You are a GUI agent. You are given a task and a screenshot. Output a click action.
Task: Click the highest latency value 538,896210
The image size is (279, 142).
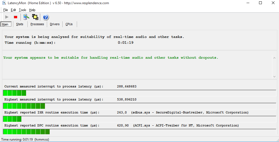pos(127,99)
